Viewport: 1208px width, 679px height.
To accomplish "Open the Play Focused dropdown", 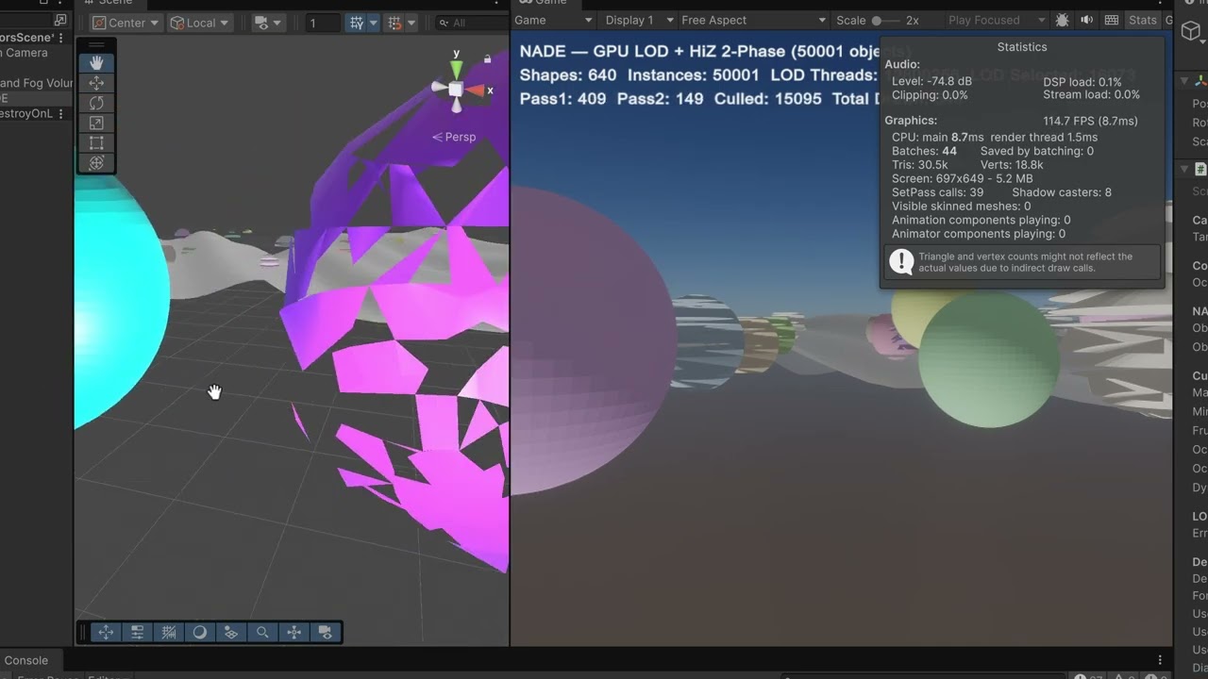I will click(997, 20).
